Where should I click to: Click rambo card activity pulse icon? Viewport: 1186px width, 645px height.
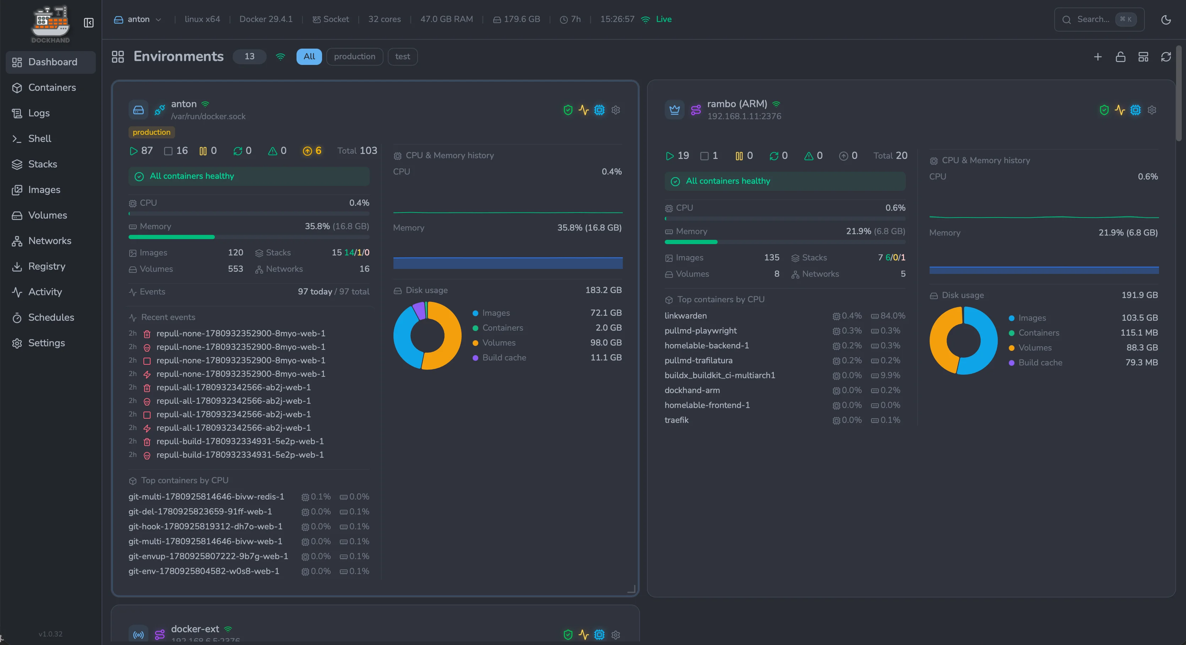coord(1120,110)
